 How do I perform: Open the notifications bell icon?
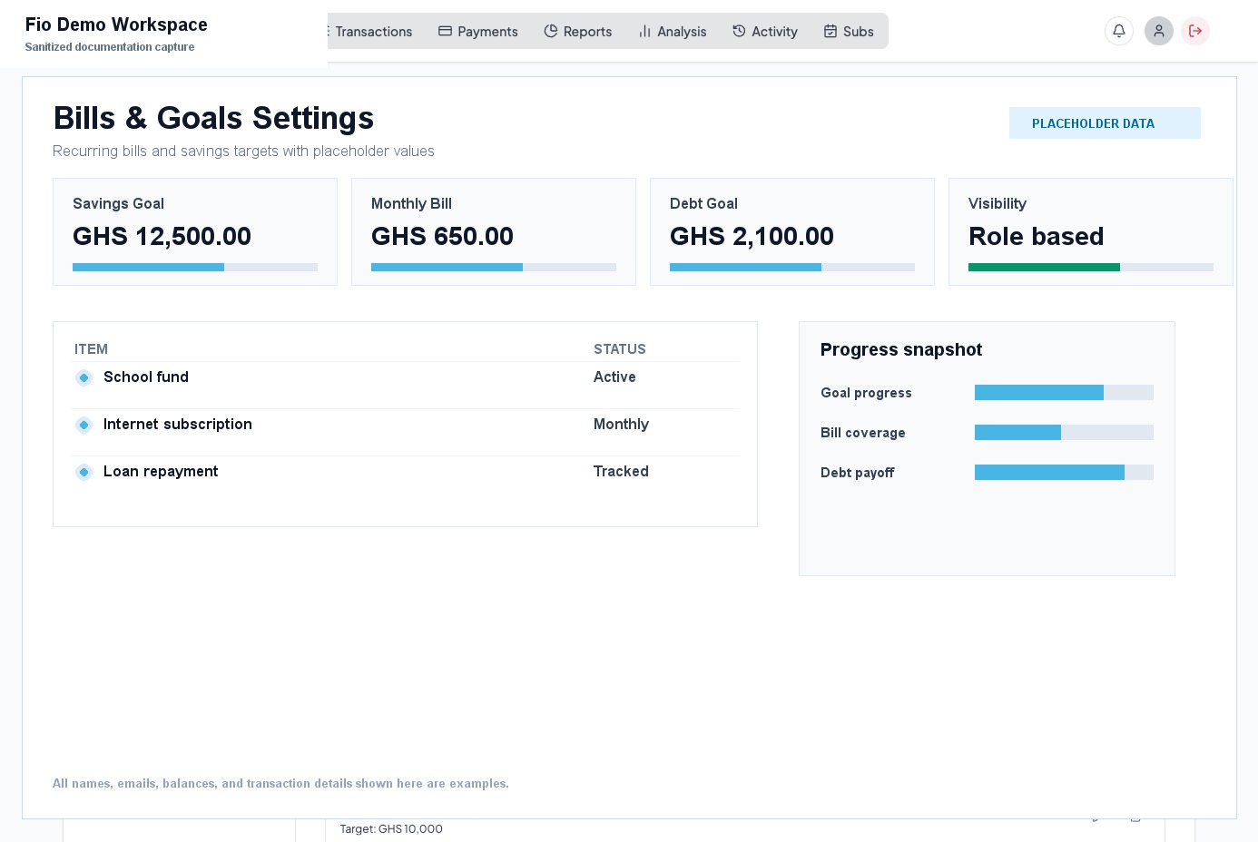click(x=1119, y=31)
